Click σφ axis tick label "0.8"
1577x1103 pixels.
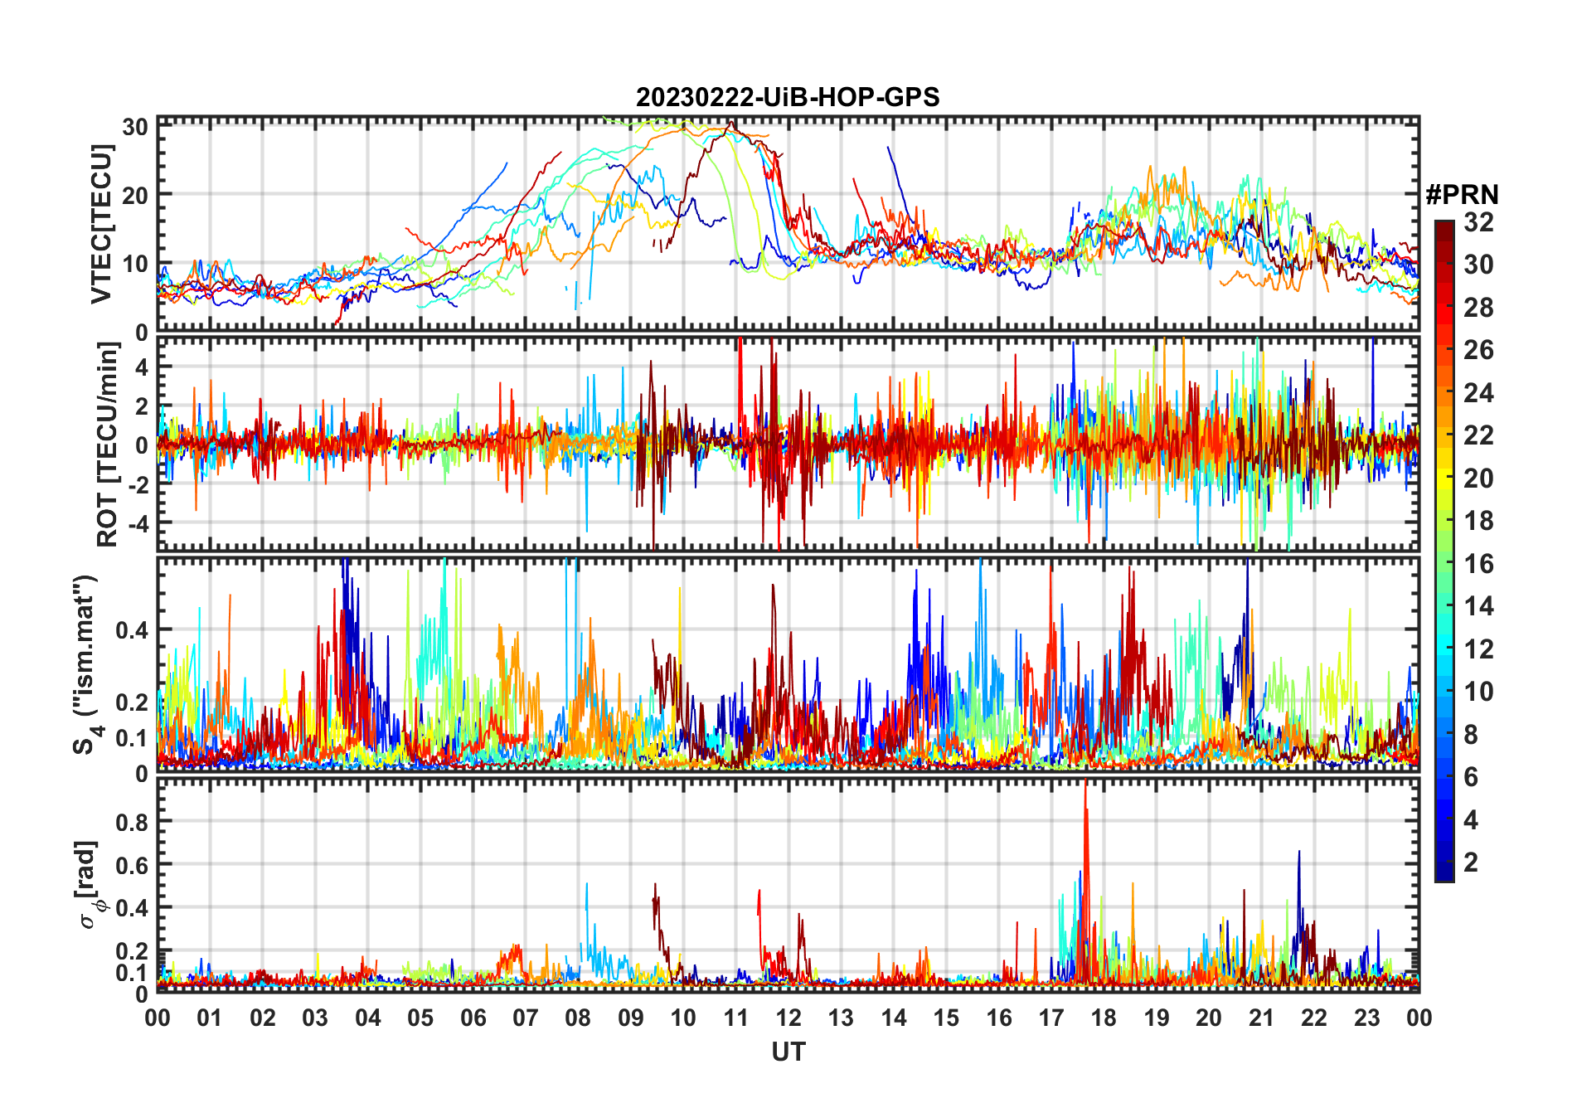click(x=131, y=822)
